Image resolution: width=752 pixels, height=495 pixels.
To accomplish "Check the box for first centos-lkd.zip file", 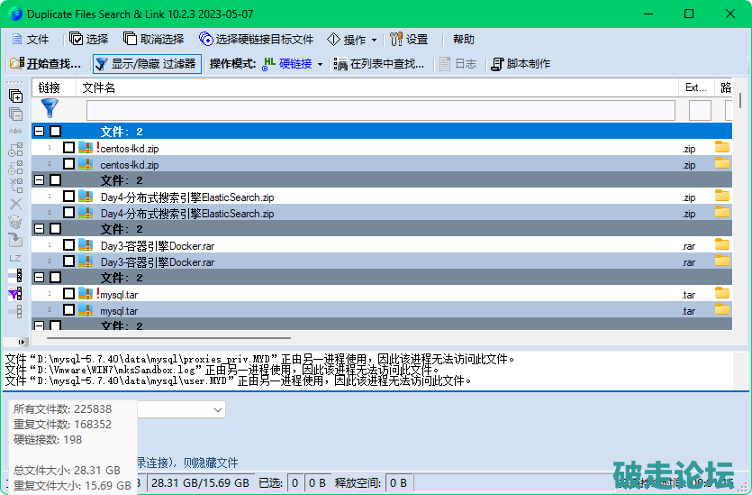I will 69,148.
